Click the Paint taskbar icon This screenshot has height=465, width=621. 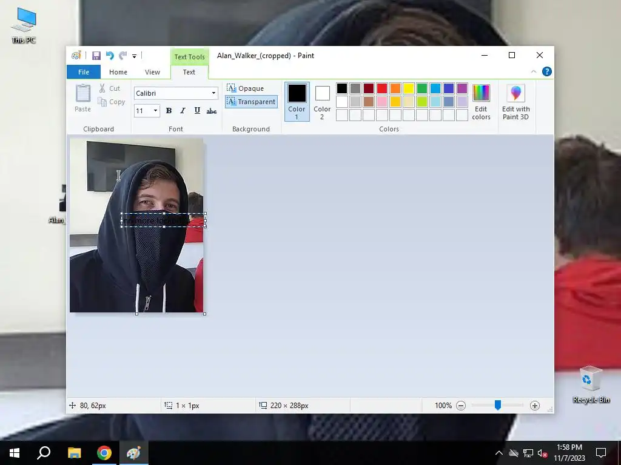[x=133, y=453]
